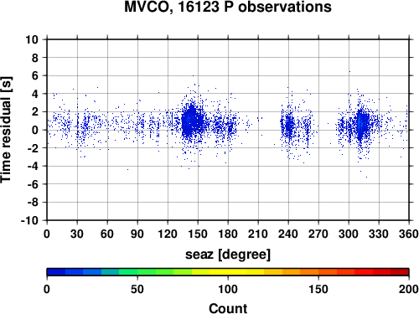The width and height of the screenshot is (419, 314).
Task: Click the -10 tick label on y-axis
Action: pos(29,220)
